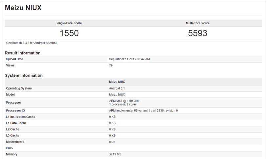Click the Result Information section heading
Screen dimensions: 267x159
[23, 53]
